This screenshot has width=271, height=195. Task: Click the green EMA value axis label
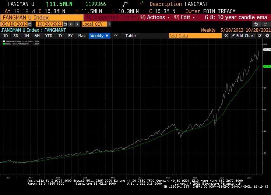267,67
